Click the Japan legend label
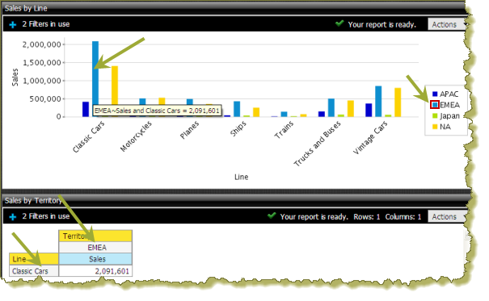 449,116
